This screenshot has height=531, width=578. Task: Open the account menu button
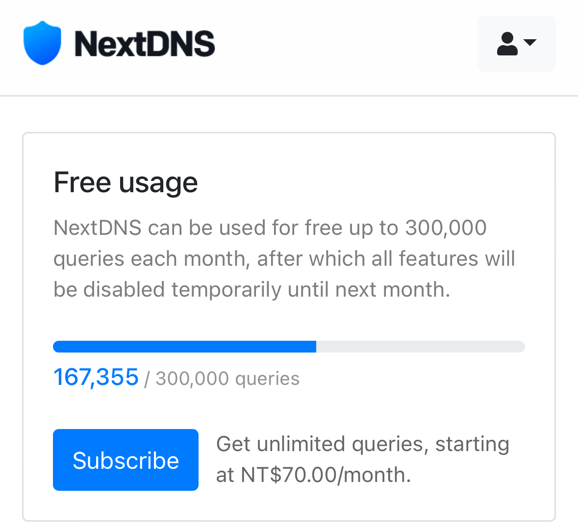(x=517, y=44)
